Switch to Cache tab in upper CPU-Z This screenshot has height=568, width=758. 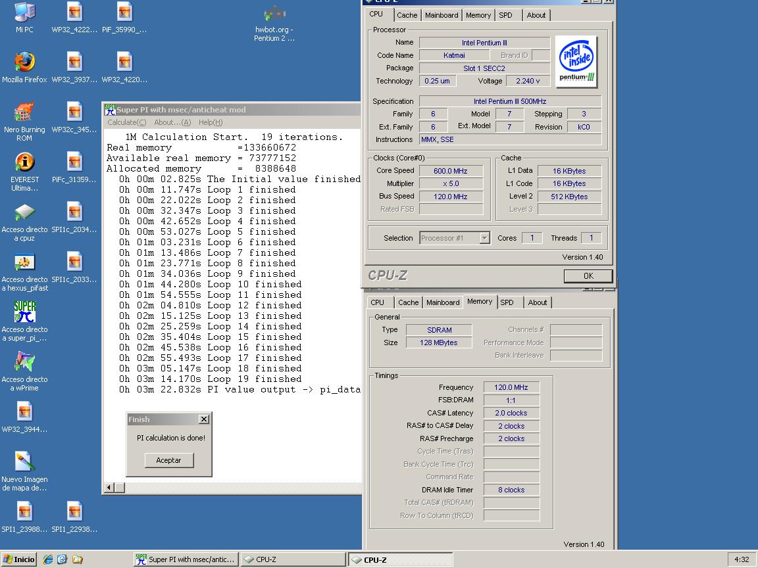click(407, 15)
